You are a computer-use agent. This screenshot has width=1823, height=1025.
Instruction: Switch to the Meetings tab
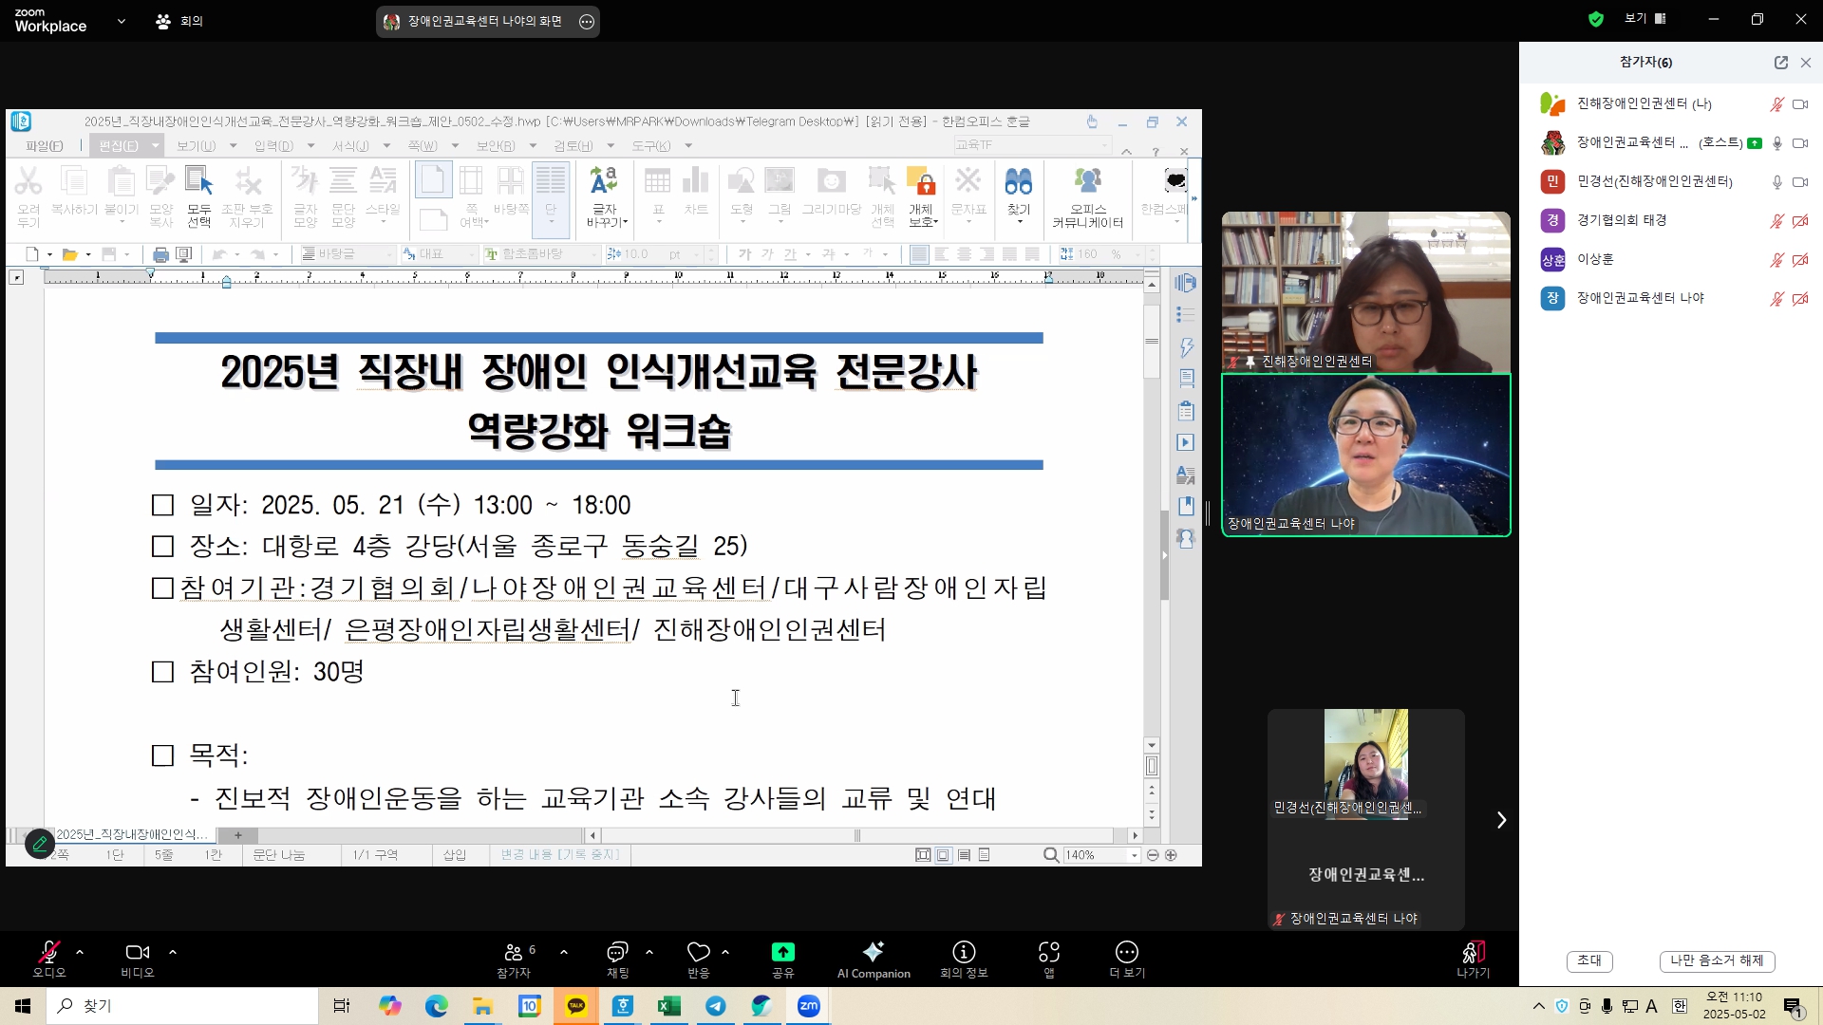coord(179,21)
